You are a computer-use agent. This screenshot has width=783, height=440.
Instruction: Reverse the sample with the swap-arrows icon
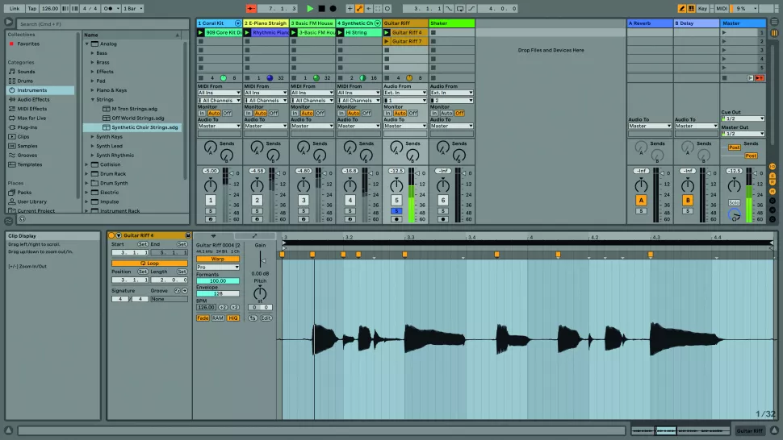point(252,318)
